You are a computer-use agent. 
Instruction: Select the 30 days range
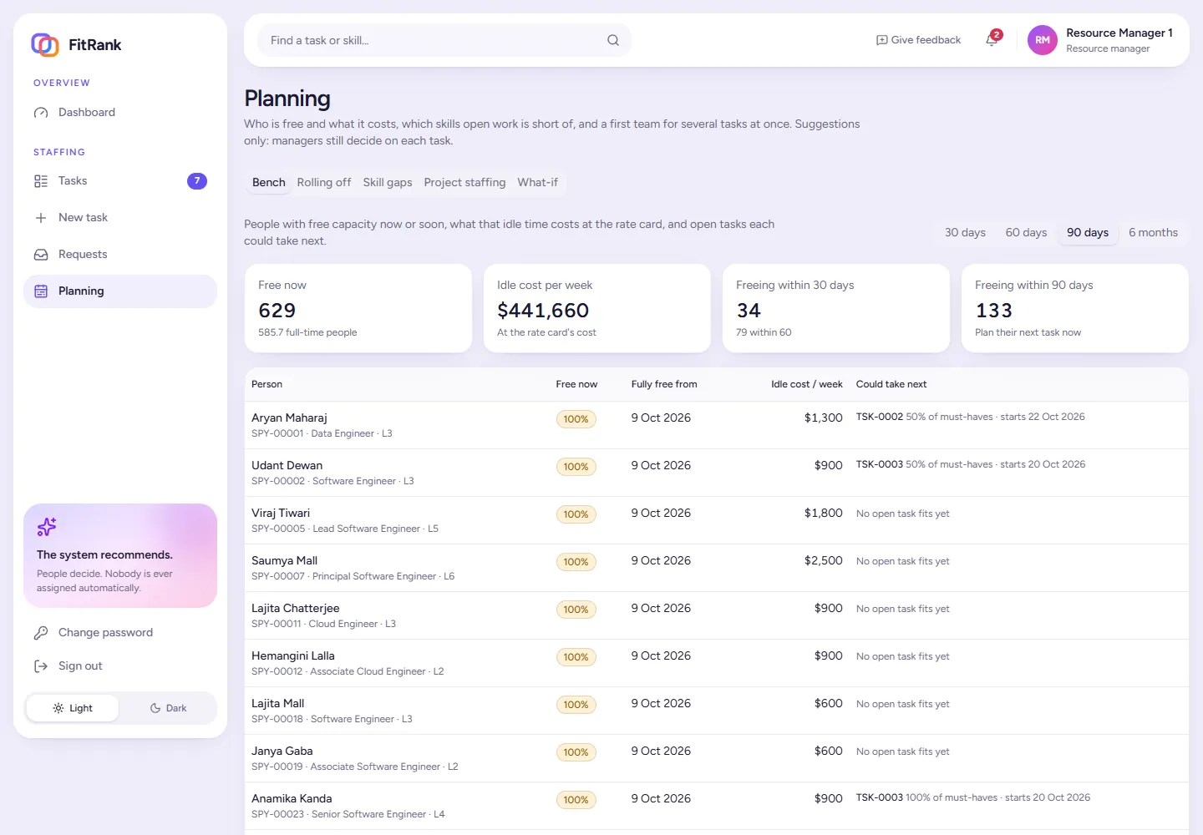[965, 233]
